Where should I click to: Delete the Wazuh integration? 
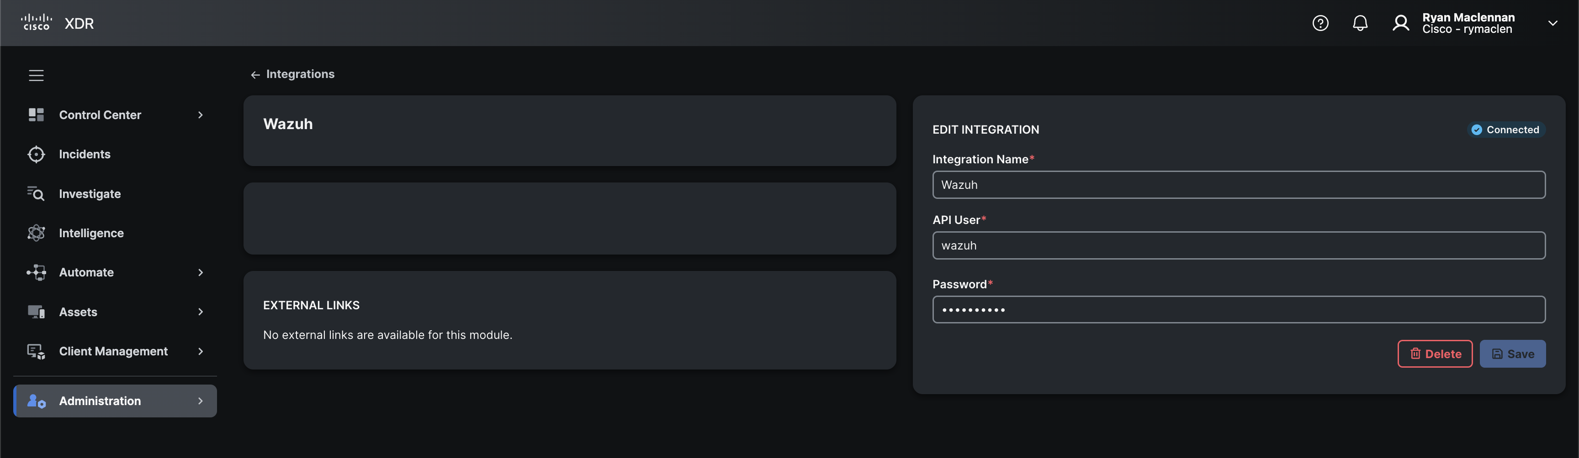tap(1434, 353)
